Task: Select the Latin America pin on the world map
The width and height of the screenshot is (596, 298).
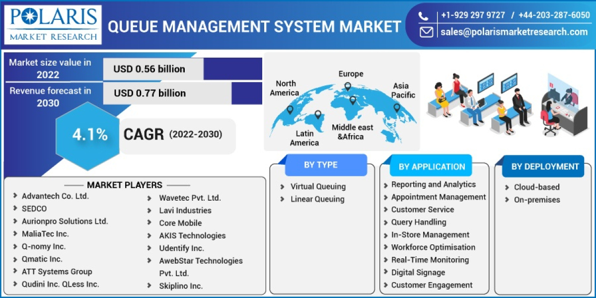Action: tap(318, 114)
